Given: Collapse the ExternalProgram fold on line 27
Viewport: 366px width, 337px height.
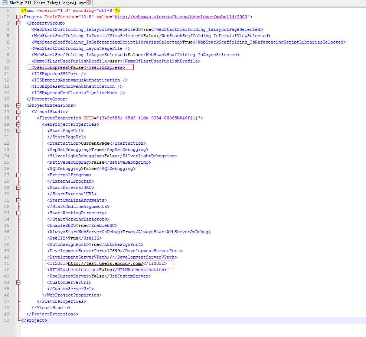Looking at the screenshot, I should [18, 175].
